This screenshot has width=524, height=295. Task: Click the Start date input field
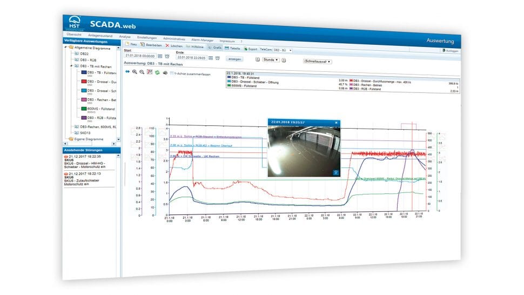pyautogui.click(x=140, y=56)
